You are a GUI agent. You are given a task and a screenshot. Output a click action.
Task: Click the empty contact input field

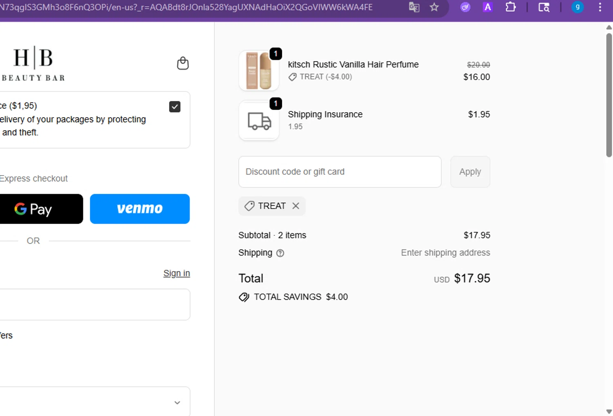click(95, 305)
